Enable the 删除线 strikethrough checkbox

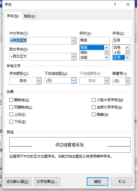[x=11, y=100]
